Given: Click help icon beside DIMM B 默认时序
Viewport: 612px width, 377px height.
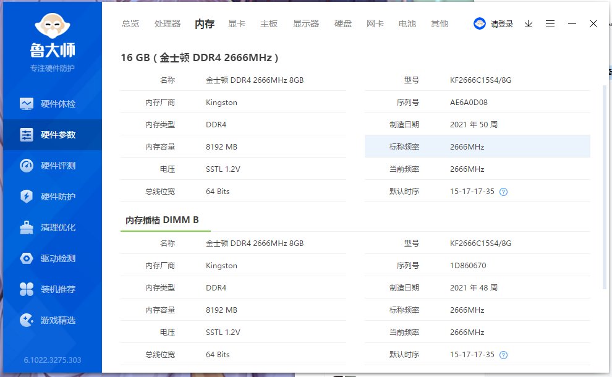Looking at the screenshot, I should pyautogui.click(x=503, y=355).
